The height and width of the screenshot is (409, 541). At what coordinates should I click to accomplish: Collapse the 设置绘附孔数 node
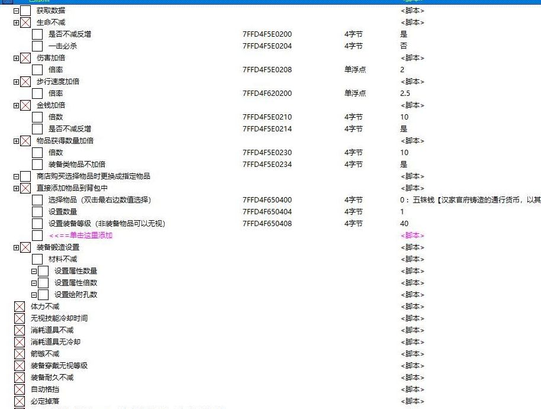(34, 295)
